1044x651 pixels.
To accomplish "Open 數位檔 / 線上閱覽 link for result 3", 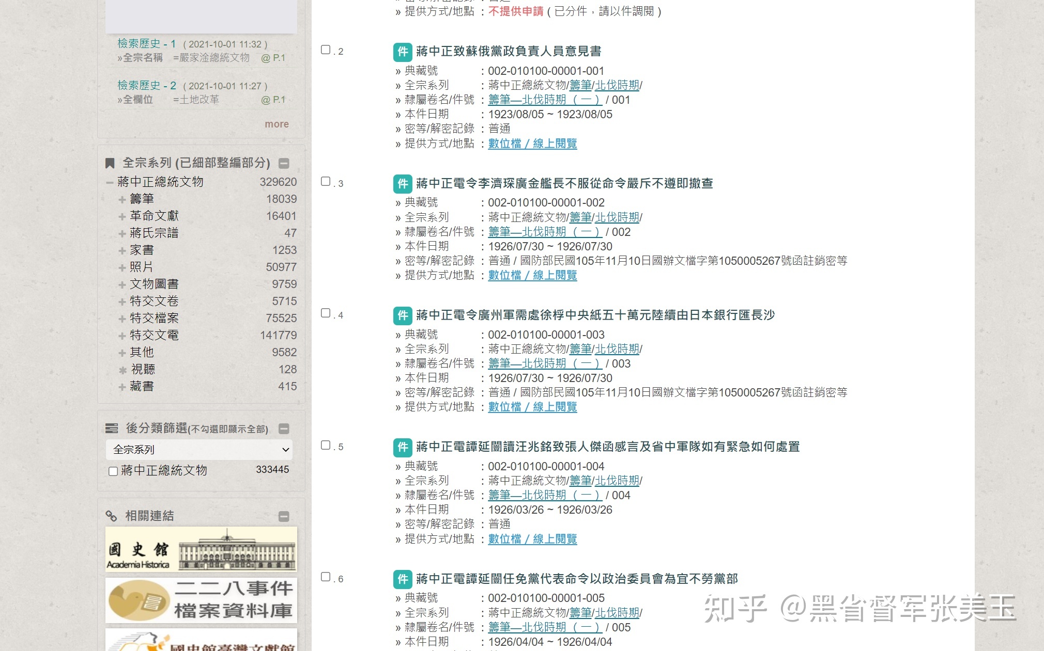I will pos(532,276).
